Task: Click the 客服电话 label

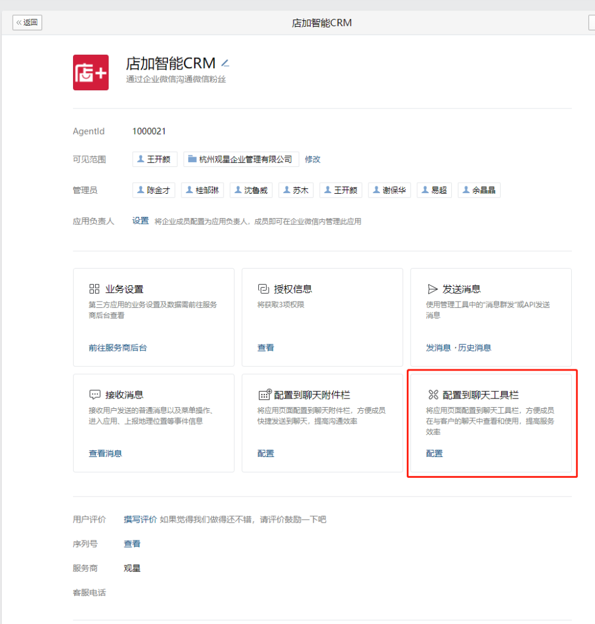Action: [89, 592]
